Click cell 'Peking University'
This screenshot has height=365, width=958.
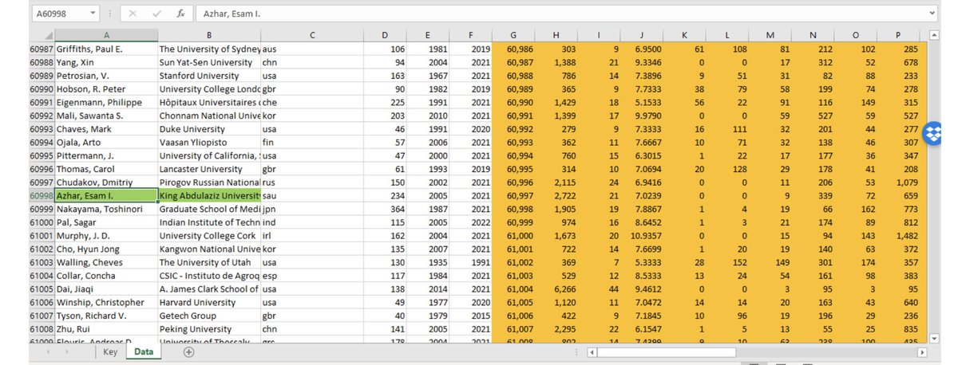click(209, 328)
